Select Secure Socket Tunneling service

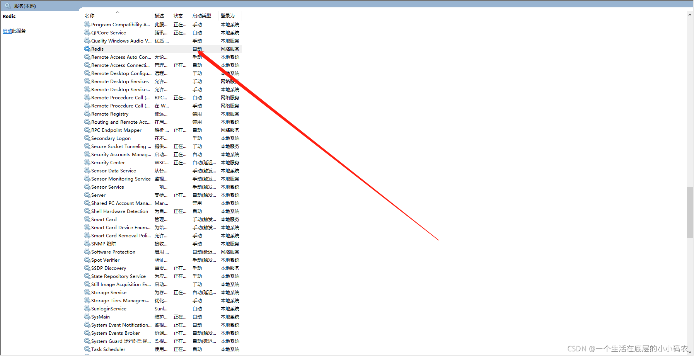click(x=163, y=146)
